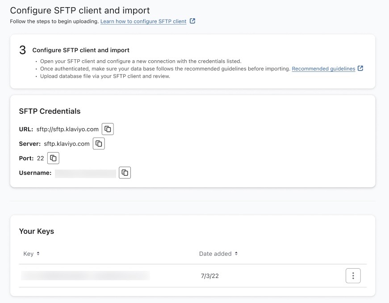Sort keys by the Key column arrows

[x=38, y=253]
